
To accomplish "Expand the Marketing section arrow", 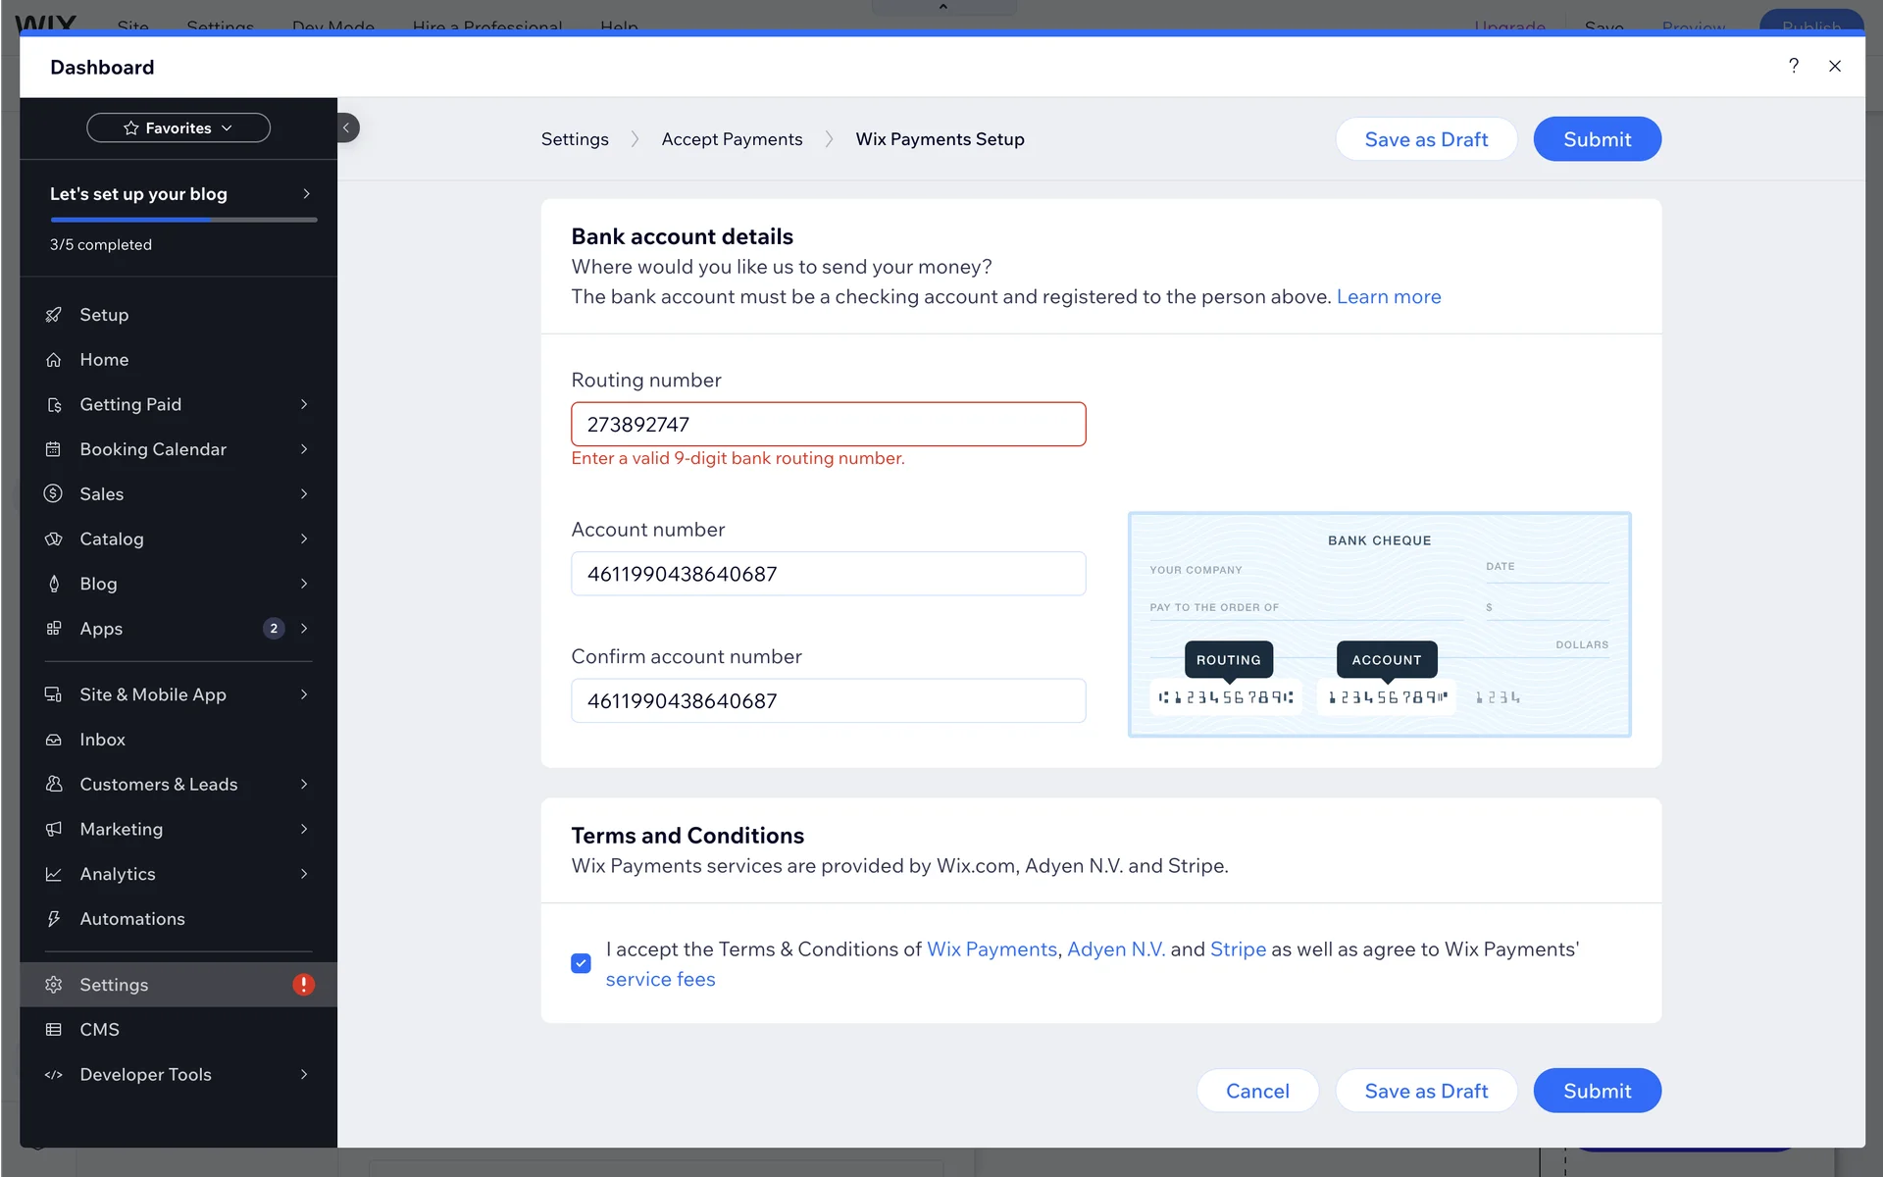I will 304,829.
